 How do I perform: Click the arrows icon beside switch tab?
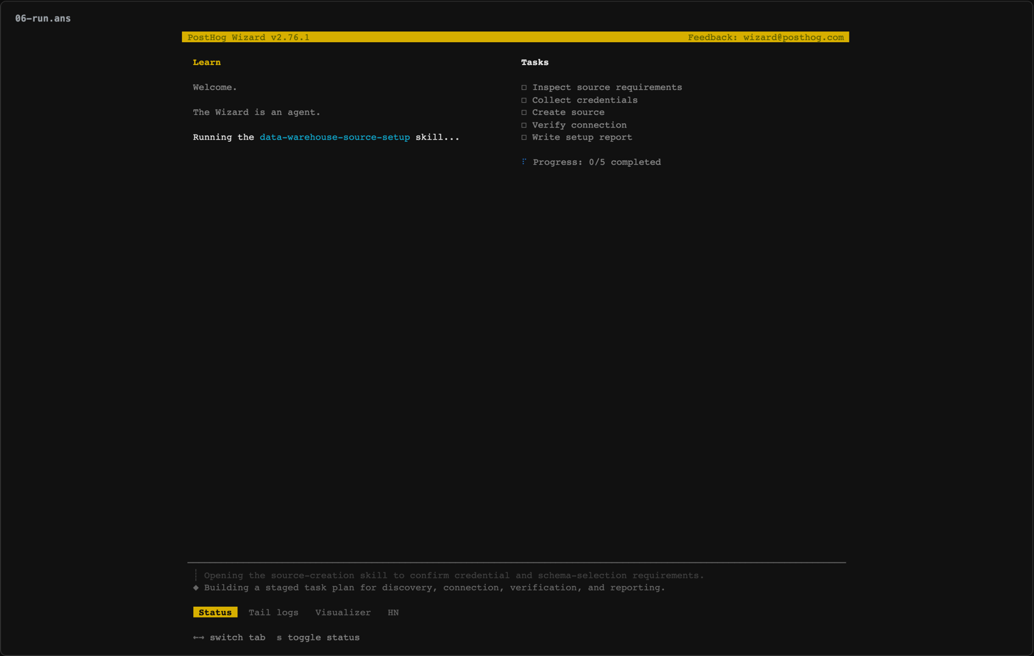[x=198, y=637]
